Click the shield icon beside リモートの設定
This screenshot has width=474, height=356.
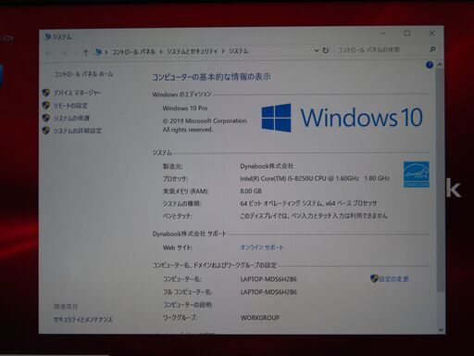[46, 105]
